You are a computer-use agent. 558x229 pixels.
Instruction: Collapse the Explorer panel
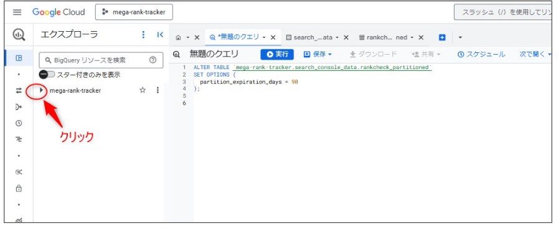(160, 34)
